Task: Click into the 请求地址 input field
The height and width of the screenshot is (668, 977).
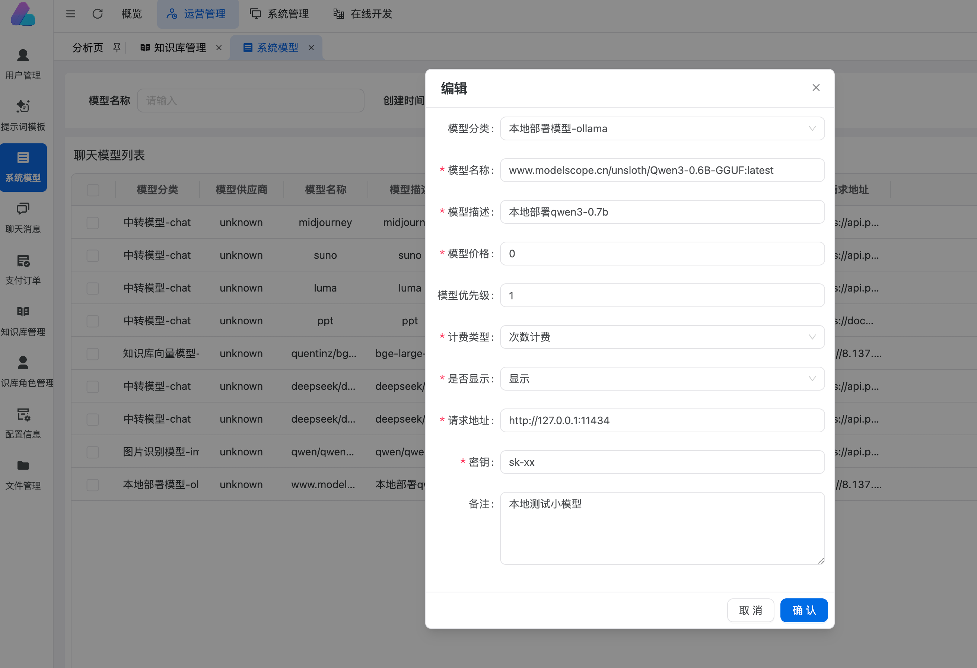Action: 662,420
